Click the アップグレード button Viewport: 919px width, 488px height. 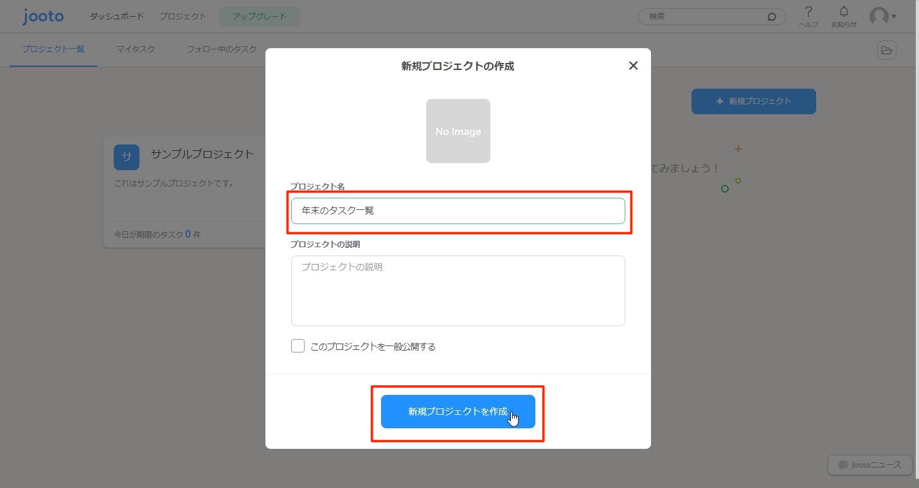pyautogui.click(x=260, y=17)
